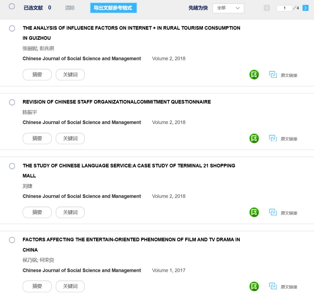Click 导出文献参考格式 export button
This screenshot has width=314, height=297.
pyautogui.click(x=113, y=8)
